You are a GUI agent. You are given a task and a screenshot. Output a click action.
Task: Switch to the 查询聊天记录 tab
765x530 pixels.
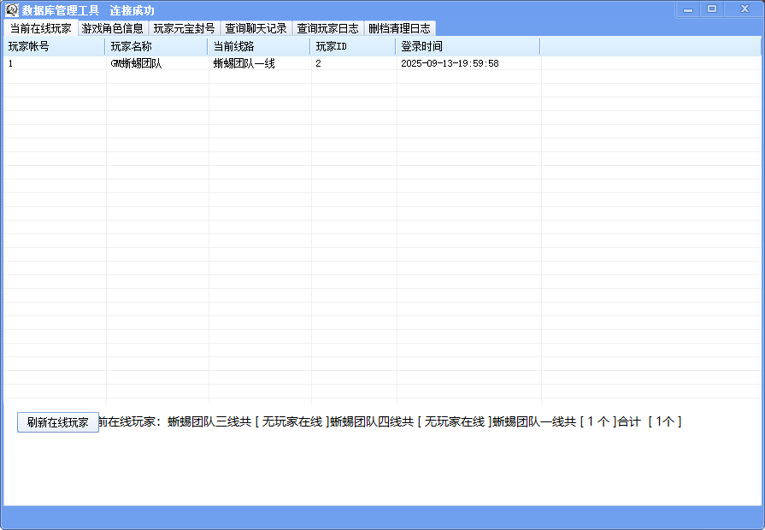pos(256,28)
